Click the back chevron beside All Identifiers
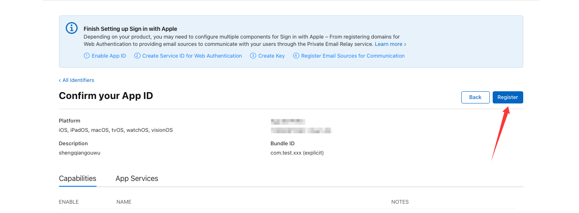This screenshot has width=579, height=213. point(60,80)
